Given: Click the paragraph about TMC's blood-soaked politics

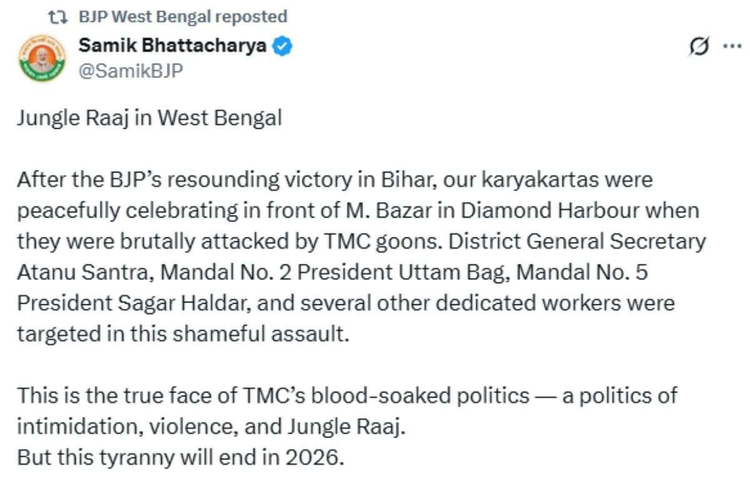Looking at the screenshot, I should (x=346, y=395).
